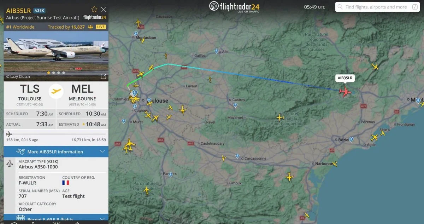Image resolution: width=424 pixels, height=224 pixels.
Task: Click the LIVE badge
Action: 101,27
